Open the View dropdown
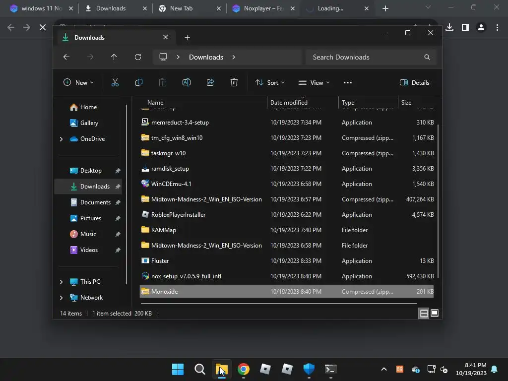Image resolution: width=508 pixels, height=381 pixels. click(314, 83)
